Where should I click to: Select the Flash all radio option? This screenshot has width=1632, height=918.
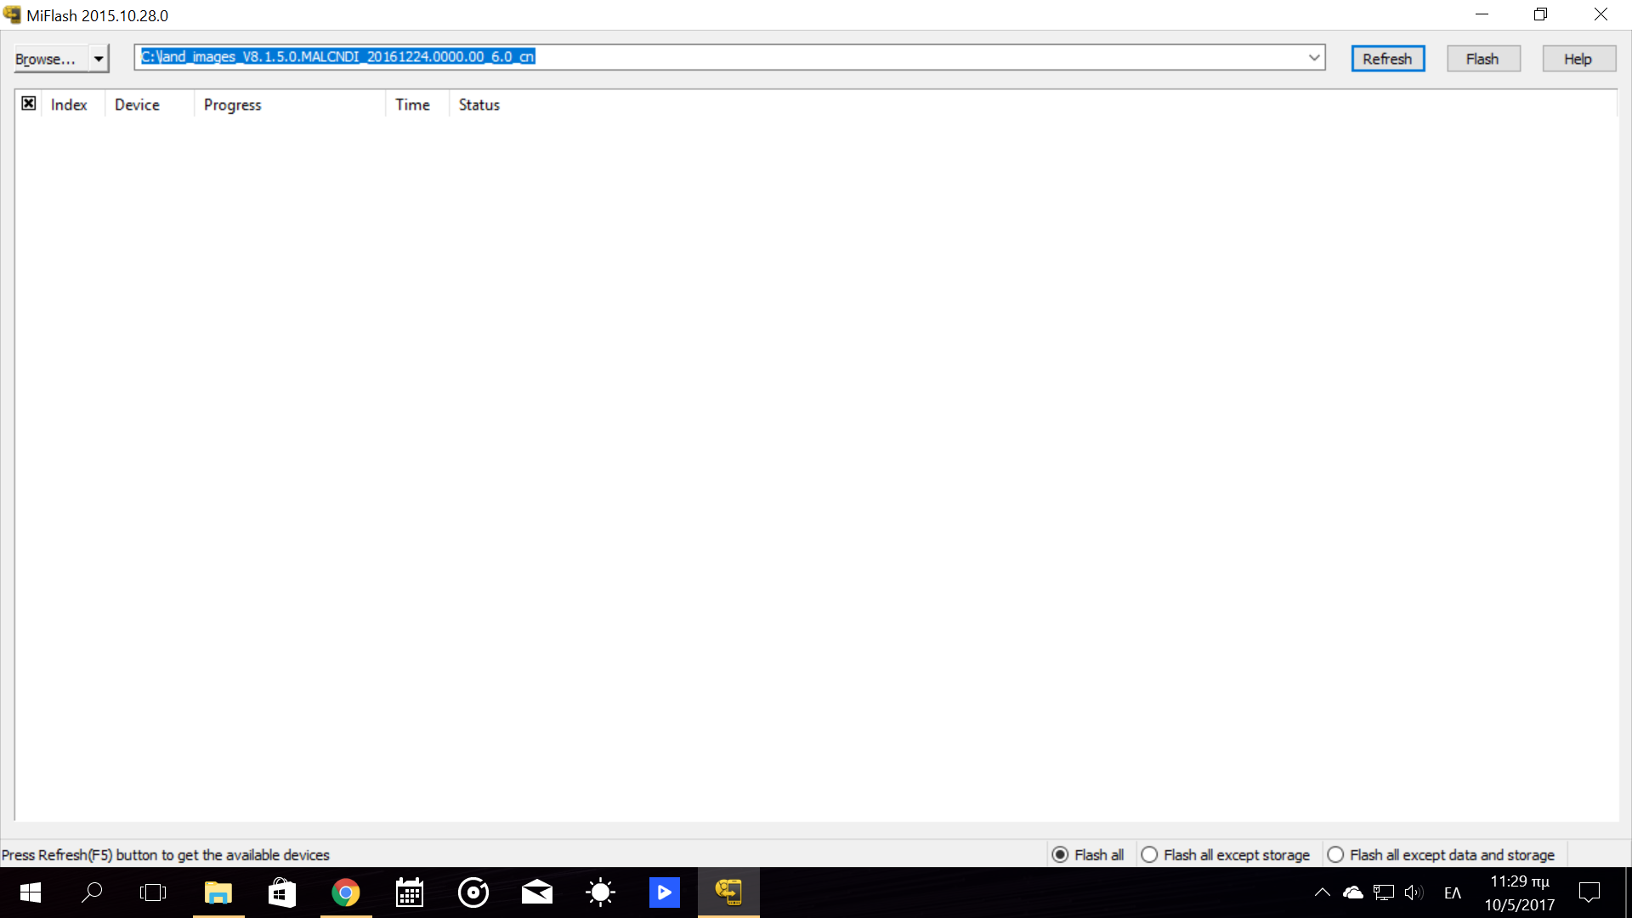tap(1060, 855)
